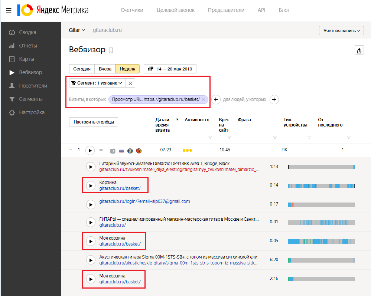The width and height of the screenshot is (371, 296).
Task: Open Отчёты section in sidebar
Action: click(28, 46)
